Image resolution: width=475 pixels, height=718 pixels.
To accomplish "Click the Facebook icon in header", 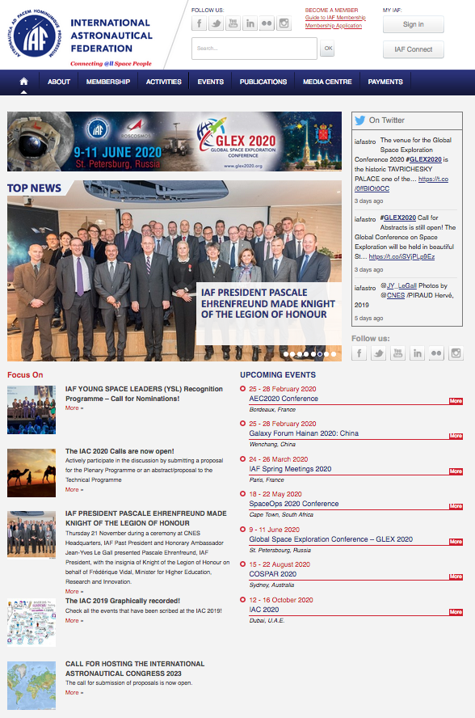I will click(x=199, y=23).
